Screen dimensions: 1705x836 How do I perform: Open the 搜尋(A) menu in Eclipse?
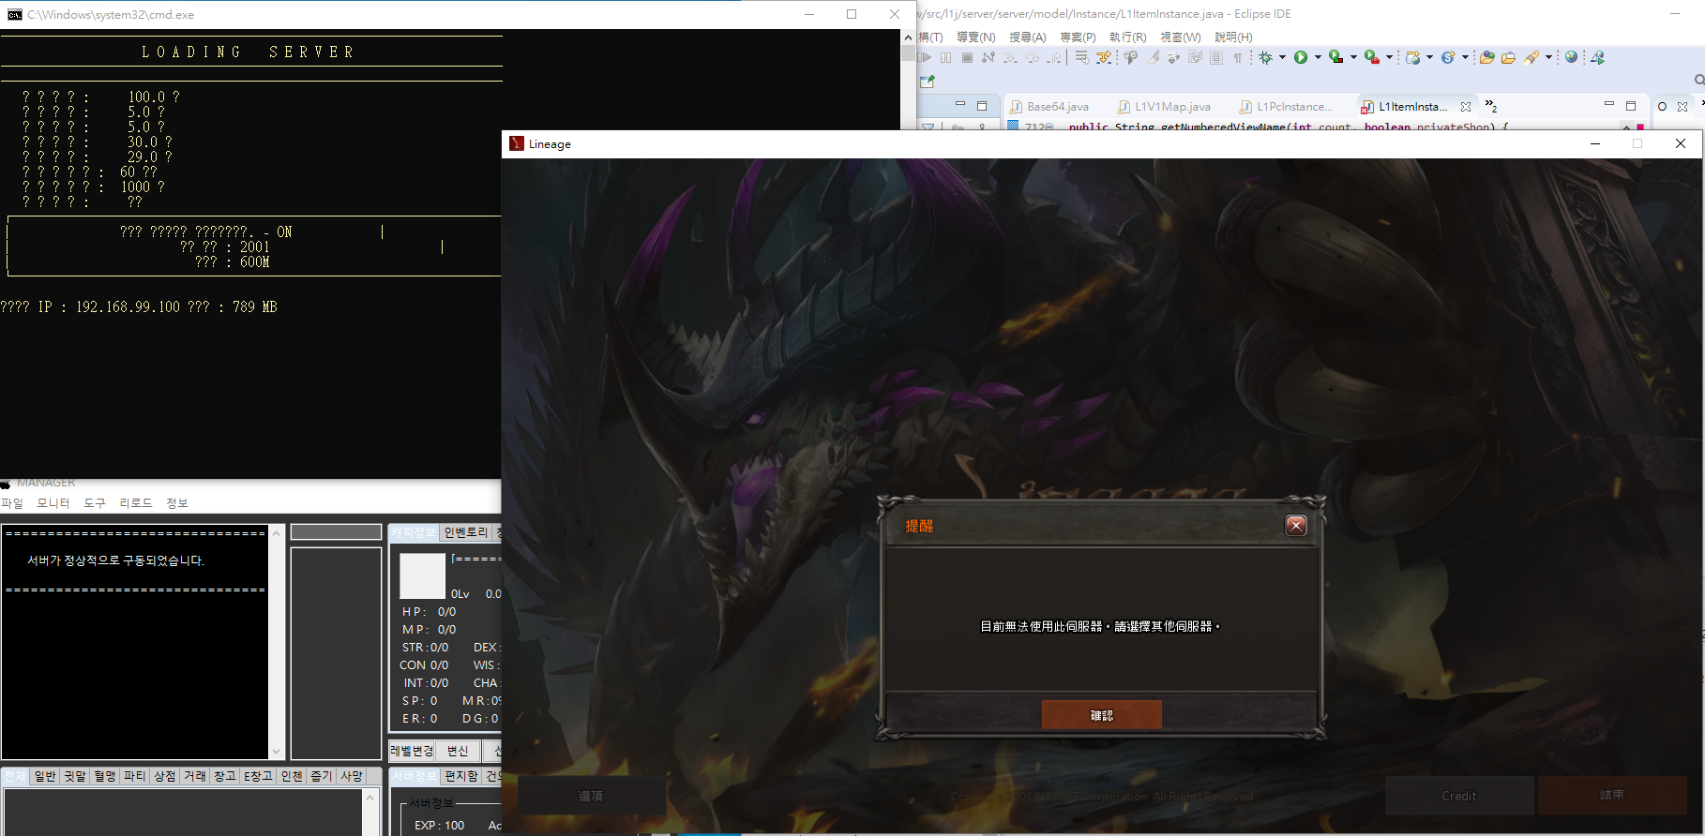tap(1027, 37)
